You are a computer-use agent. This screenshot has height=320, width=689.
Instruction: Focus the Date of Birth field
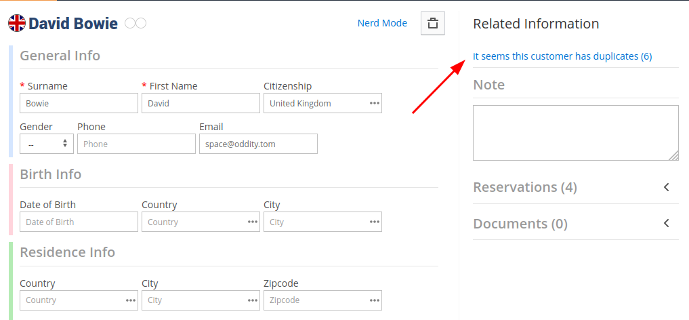[x=79, y=222]
